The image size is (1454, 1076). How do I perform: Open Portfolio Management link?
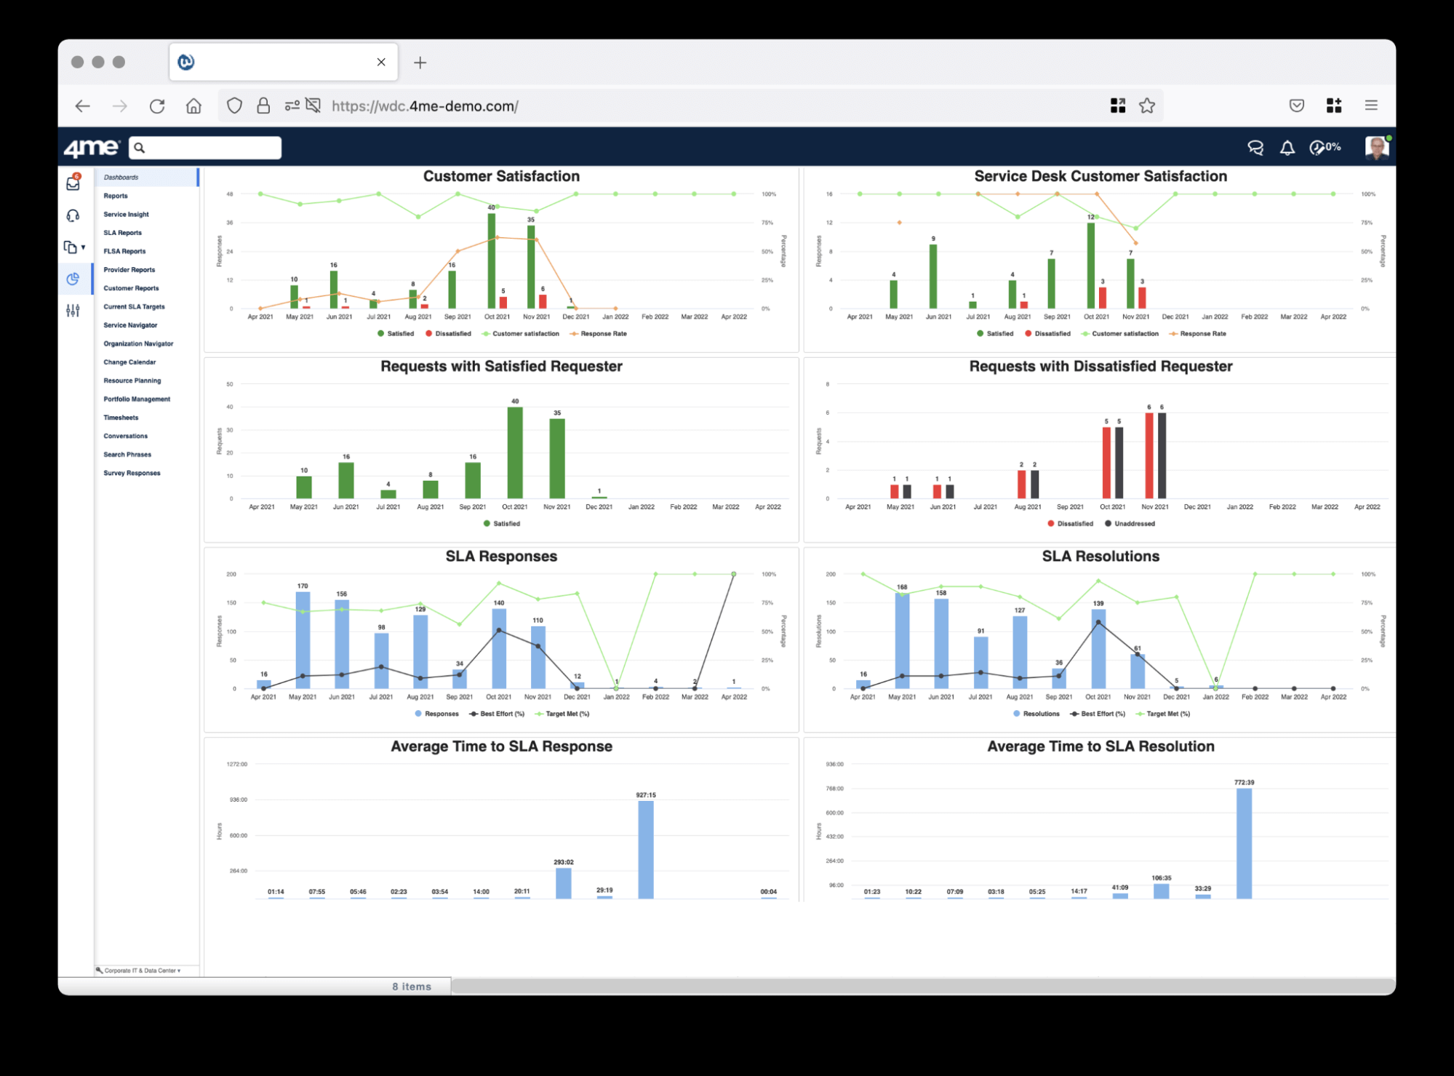point(137,399)
